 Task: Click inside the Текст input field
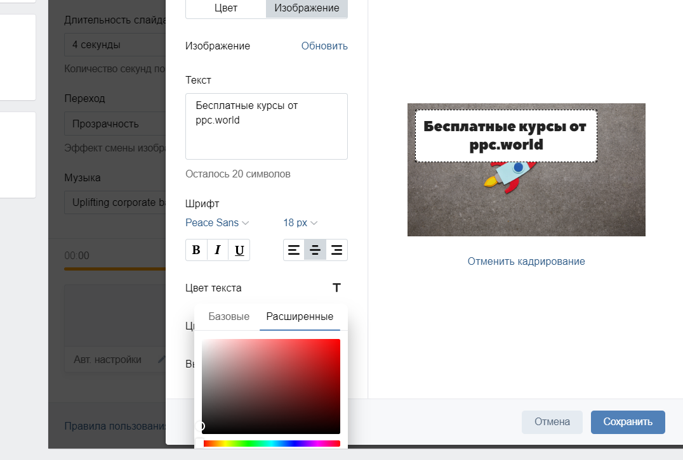pyautogui.click(x=266, y=126)
